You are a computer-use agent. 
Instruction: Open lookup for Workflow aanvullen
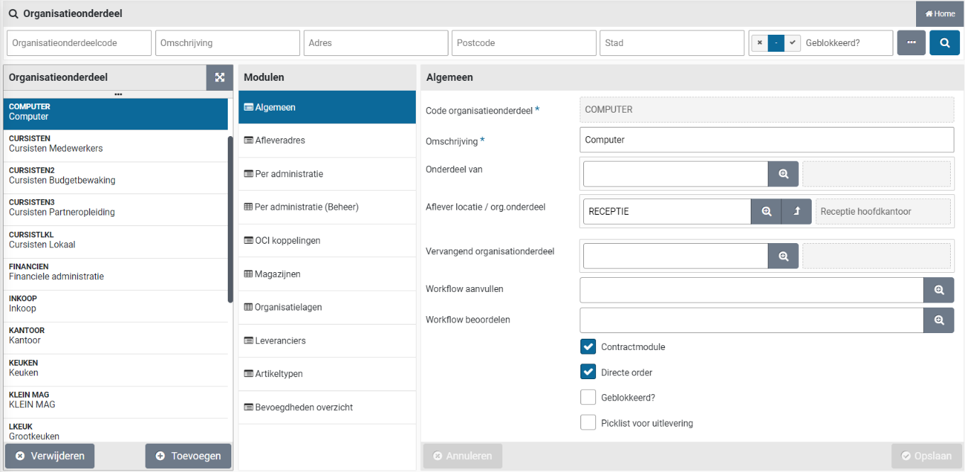point(939,290)
